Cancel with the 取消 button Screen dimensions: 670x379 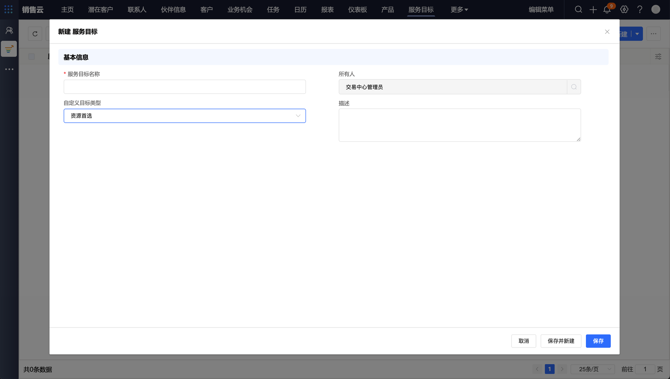tap(524, 341)
